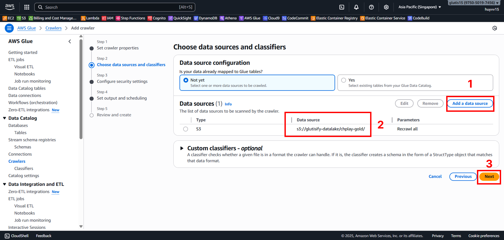Image resolution: width=504 pixels, height=240 pixels.
Task: Expand the Custom classifiers section
Action: click(x=182, y=148)
